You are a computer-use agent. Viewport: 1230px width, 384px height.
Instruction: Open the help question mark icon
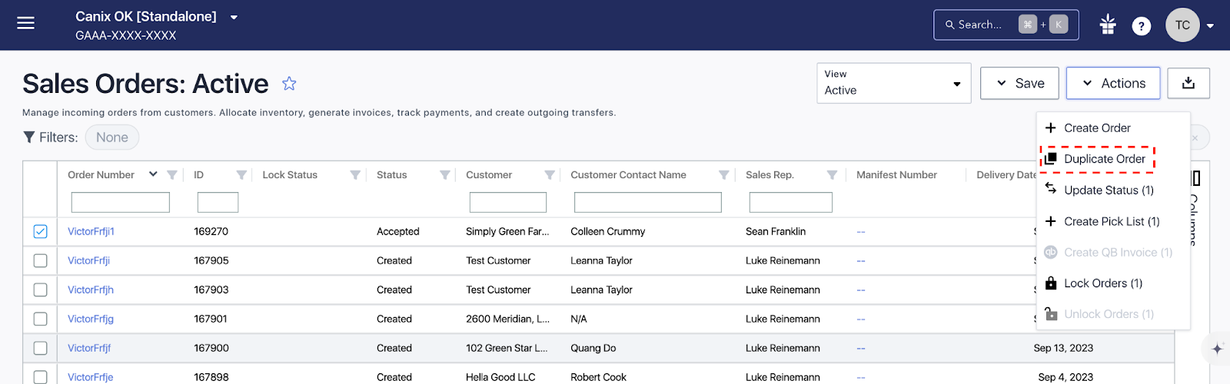tap(1141, 26)
